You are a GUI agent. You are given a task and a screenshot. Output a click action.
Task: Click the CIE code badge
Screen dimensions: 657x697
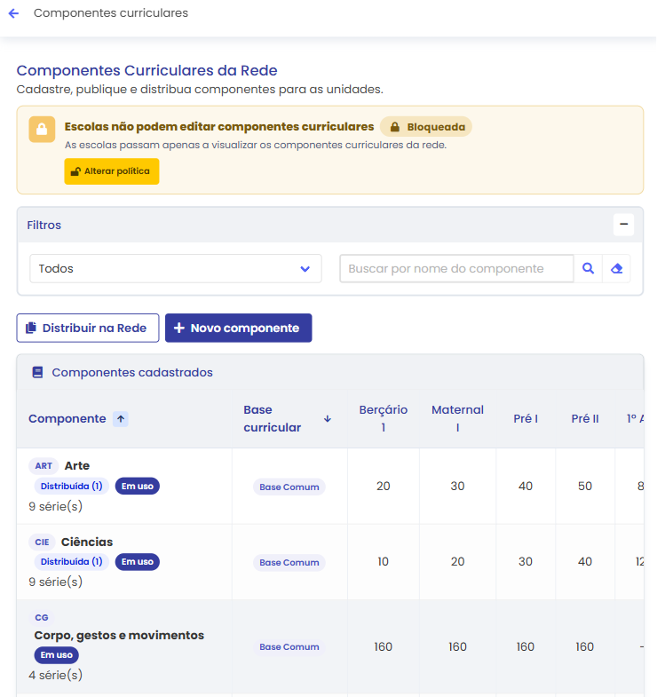point(42,543)
